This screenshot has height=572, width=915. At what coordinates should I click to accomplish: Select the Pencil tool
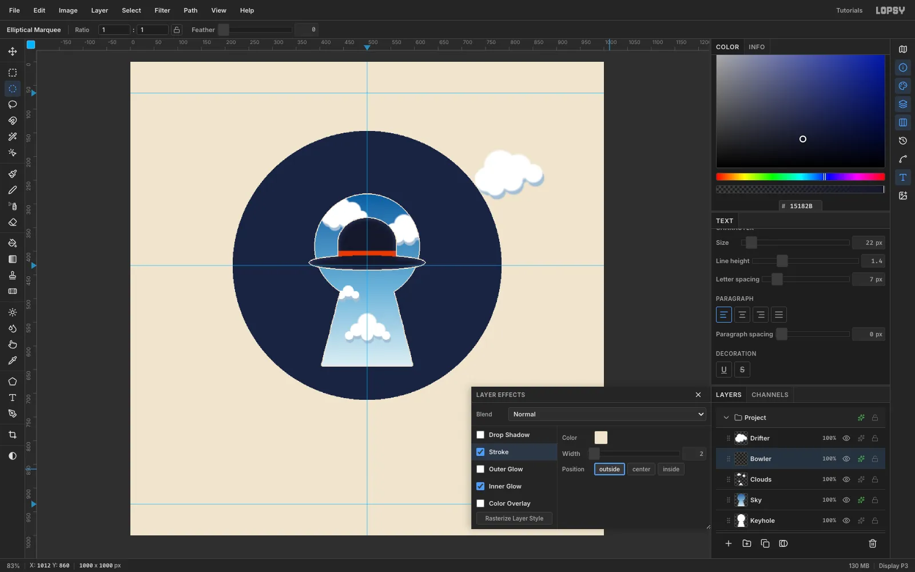click(13, 190)
